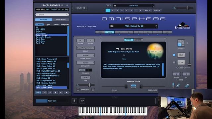Open the Trigger mode dropdown
212x119 pixels.
tap(89, 70)
